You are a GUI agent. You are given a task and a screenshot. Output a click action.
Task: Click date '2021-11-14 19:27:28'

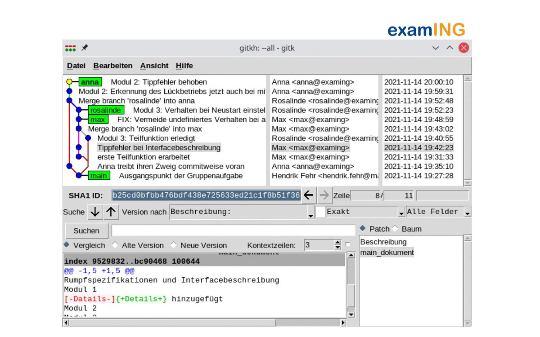419,176
